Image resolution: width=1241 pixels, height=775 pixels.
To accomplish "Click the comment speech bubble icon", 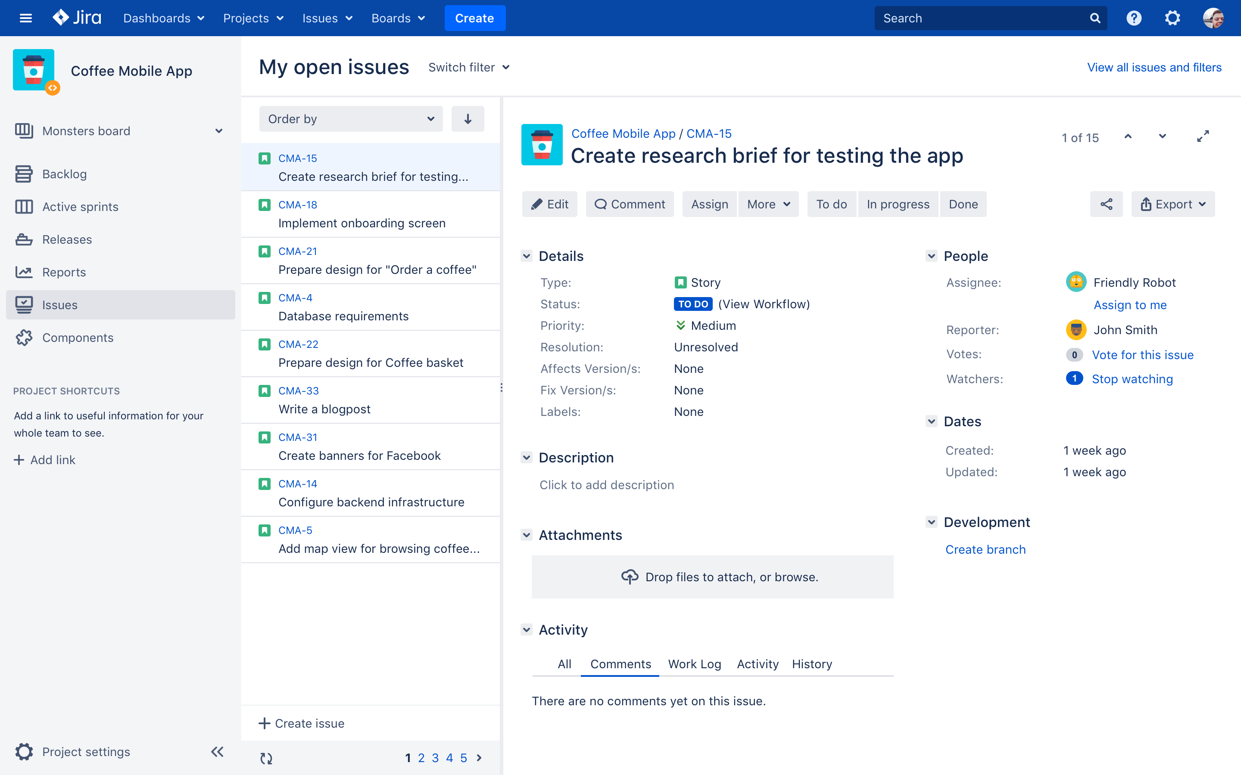I will 600,204.
